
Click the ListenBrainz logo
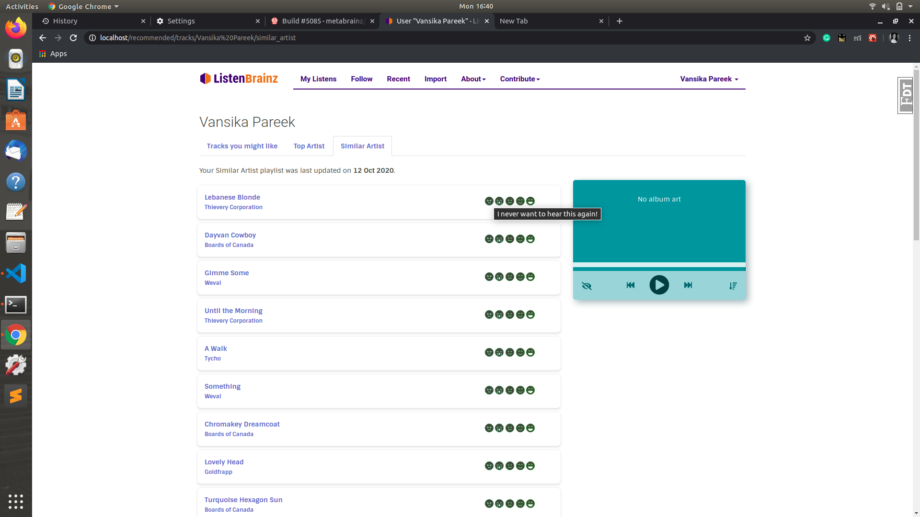(x=239, y=79)
